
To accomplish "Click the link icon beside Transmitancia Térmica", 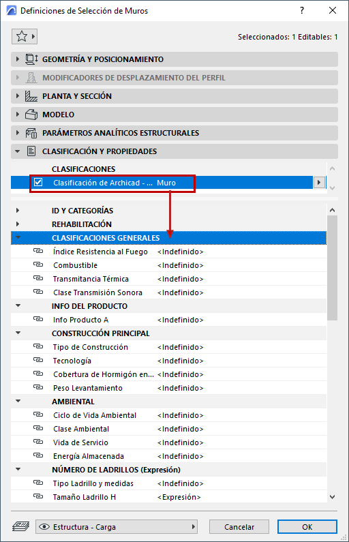I will coord(38,278).
